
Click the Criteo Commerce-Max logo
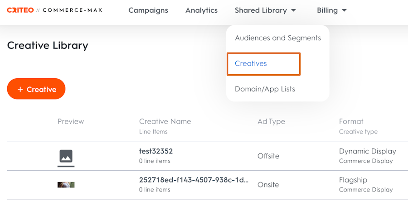(x=54, y=10)
